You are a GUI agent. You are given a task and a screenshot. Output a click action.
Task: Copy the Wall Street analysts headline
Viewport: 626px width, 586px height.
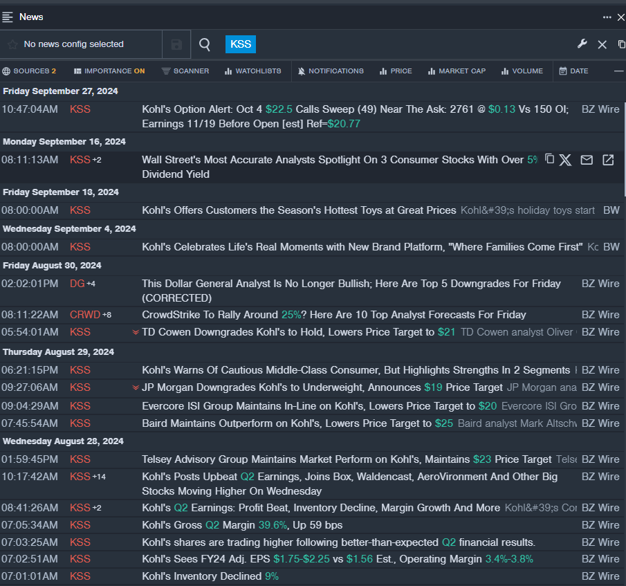pyautogui.click(x=550, y=160)
